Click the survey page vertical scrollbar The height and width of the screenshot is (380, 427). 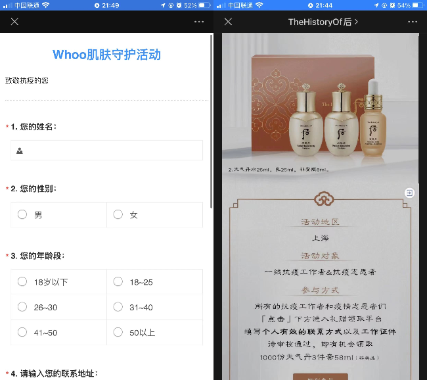pyautogui.click(x=211, y=122)
